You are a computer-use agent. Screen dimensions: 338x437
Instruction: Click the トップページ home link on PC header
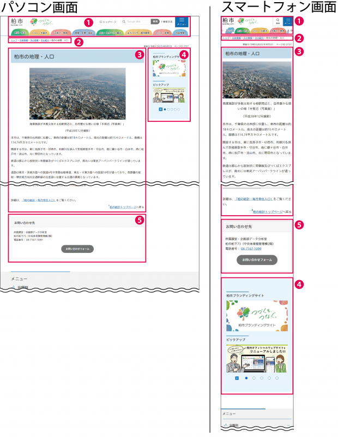107,22
